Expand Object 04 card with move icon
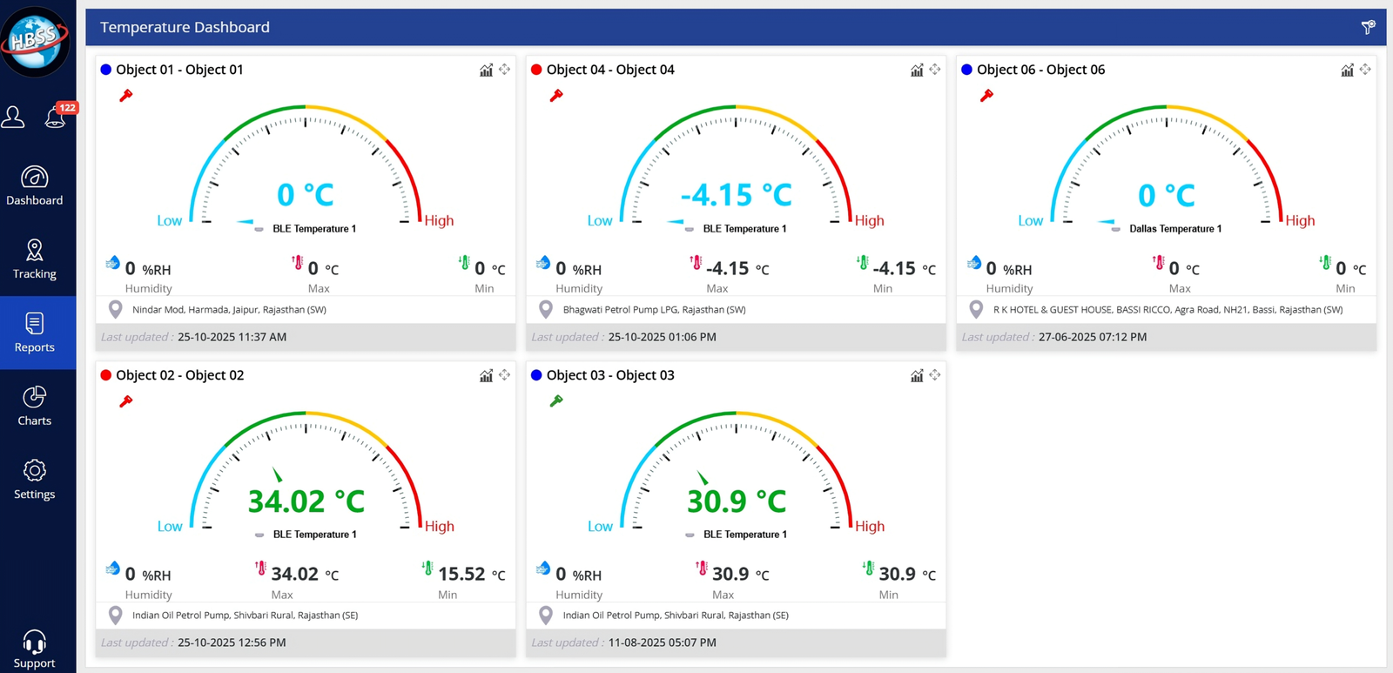 [x=934, y=70]
